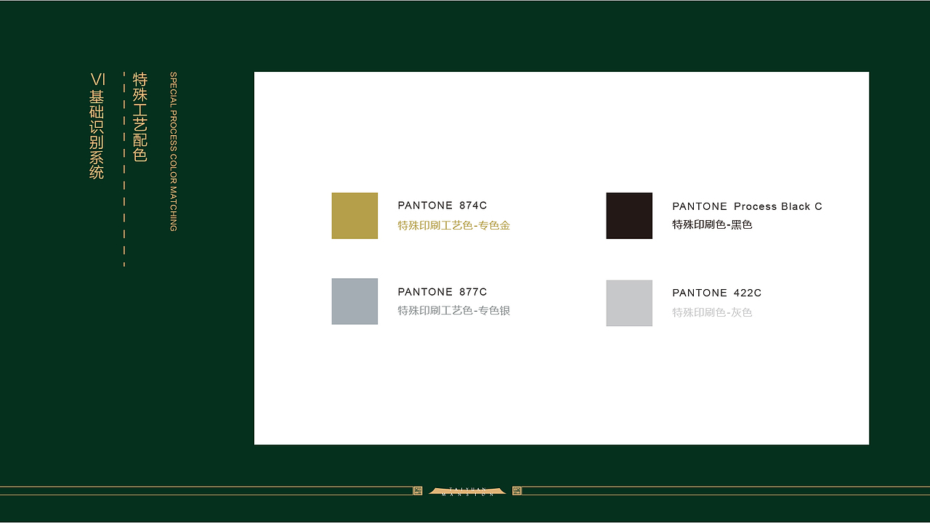Click the vertical heading '特殊工艺配色'
This screenshot has height=523, width=930.
[x=140, y=117]
